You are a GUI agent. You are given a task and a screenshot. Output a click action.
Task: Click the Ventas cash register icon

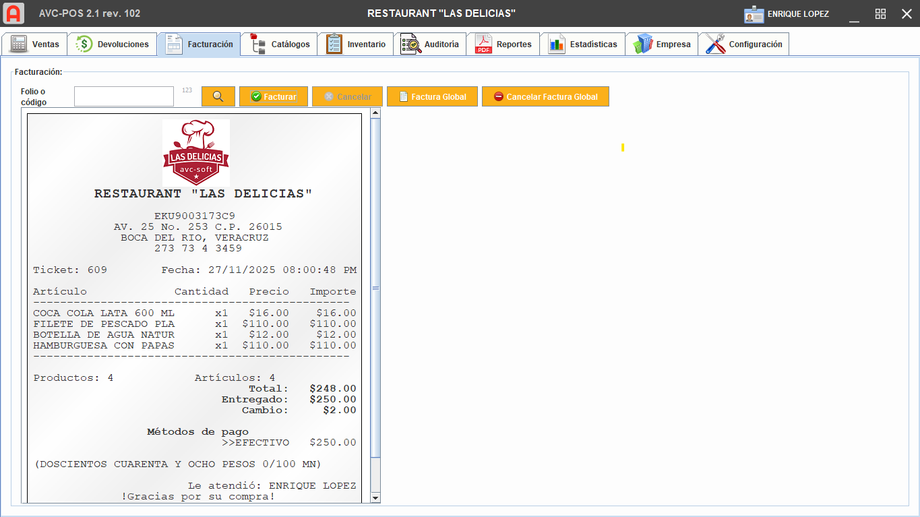(19, 44)
